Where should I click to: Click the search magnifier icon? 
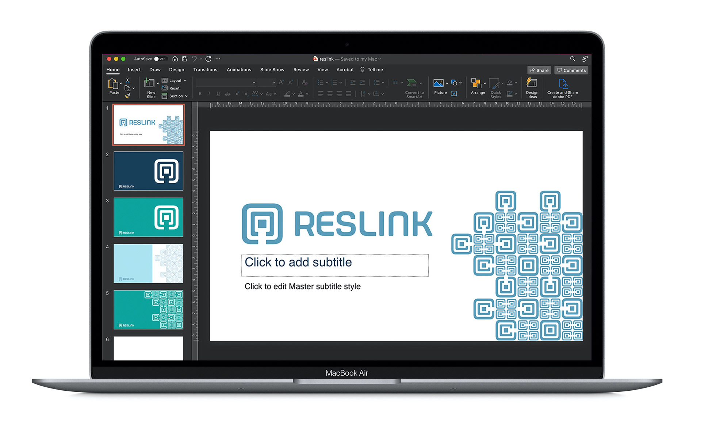572,59
